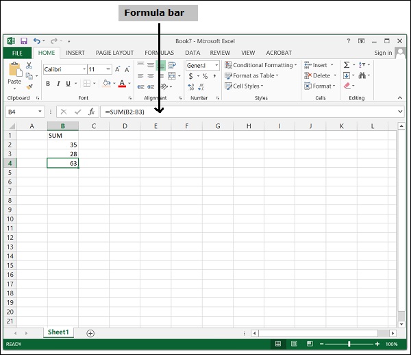Toggle Underline formatting
Screen dimensions: 411x355
[x=68, y=84]
